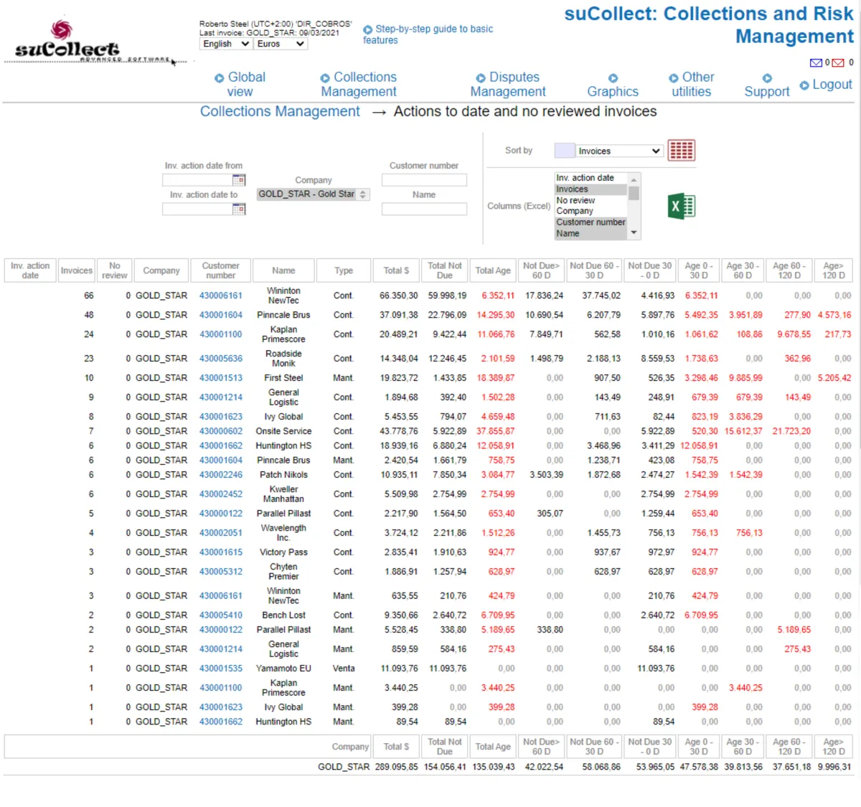
Task: Open customer number 430000602 Onsite Service
Action: click(x=221, y=431)
